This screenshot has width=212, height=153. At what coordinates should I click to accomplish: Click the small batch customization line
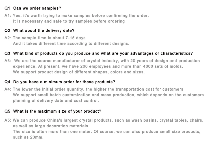click(x=108, y=95)
